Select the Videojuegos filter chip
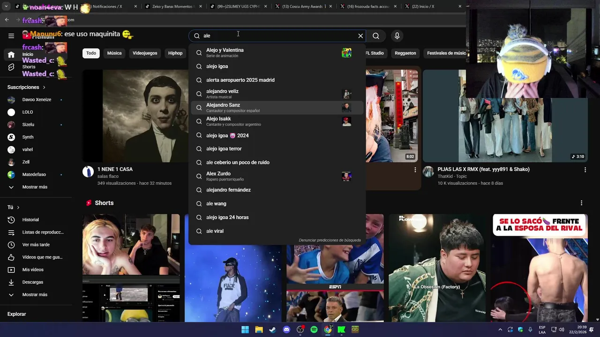The width and height of the screenshot is (600, 337). tap(145, 53)
